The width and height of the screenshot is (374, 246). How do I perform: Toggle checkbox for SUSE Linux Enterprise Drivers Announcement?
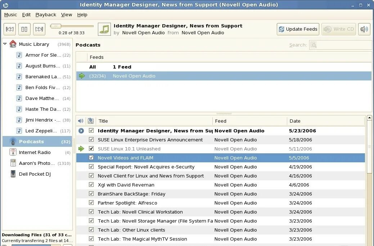pyautogui.click(x=91, y=140)
